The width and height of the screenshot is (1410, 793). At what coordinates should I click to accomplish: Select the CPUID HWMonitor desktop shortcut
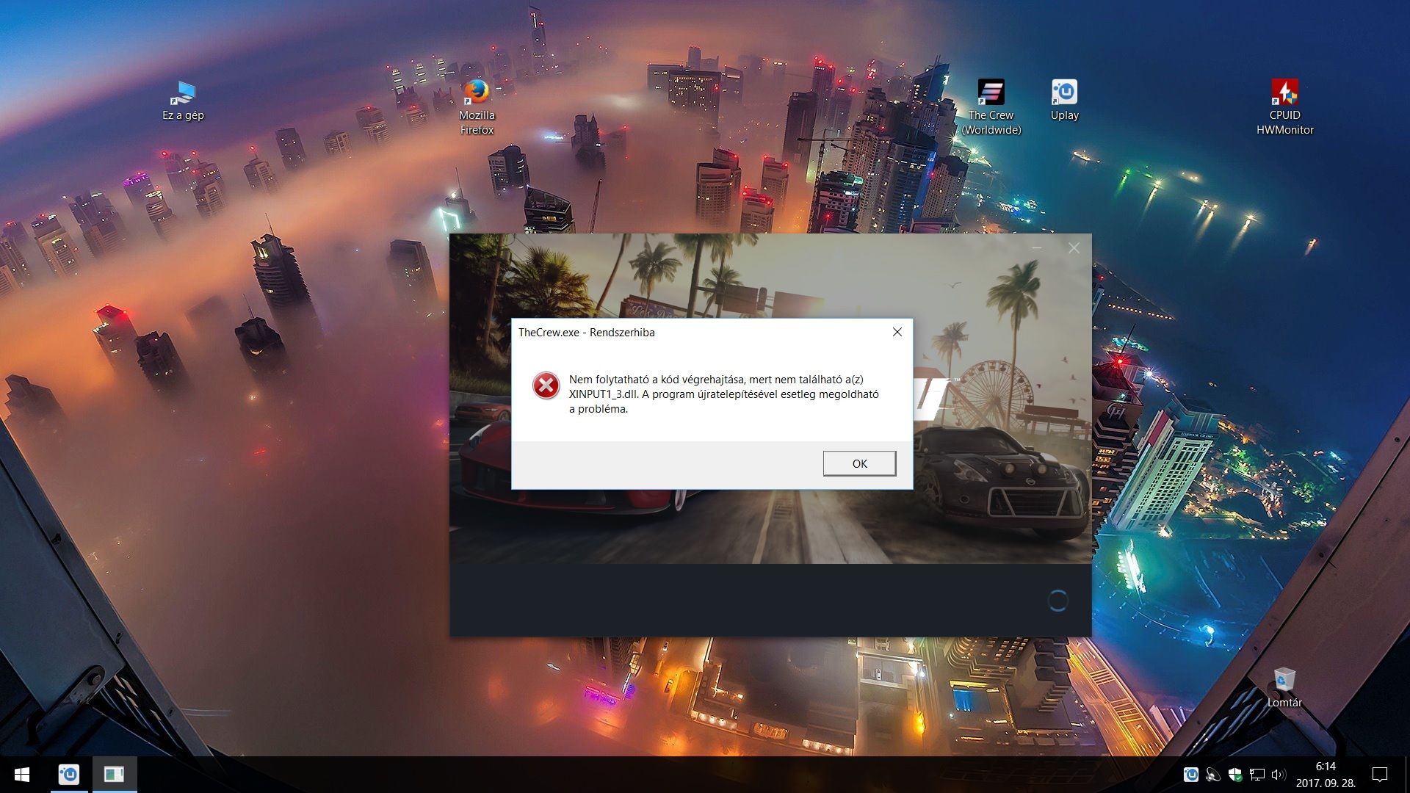(1284, 107)
